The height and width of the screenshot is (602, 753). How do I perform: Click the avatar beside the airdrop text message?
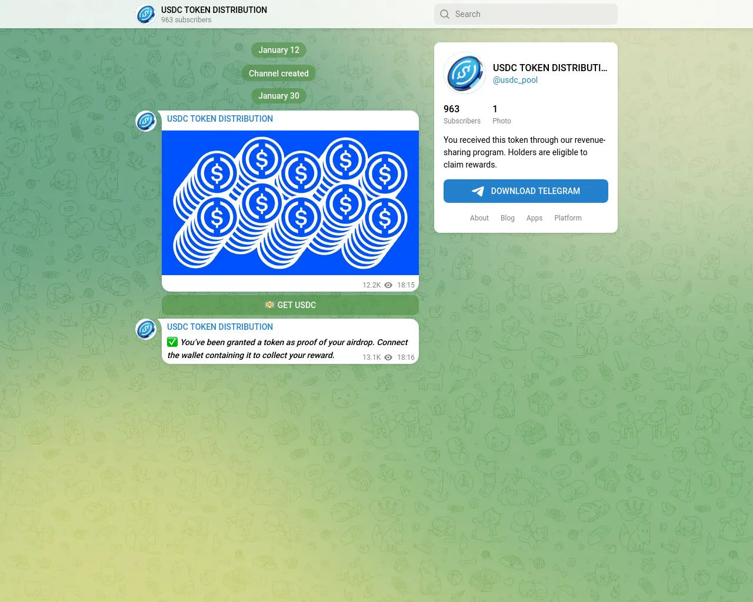(146, 329)
